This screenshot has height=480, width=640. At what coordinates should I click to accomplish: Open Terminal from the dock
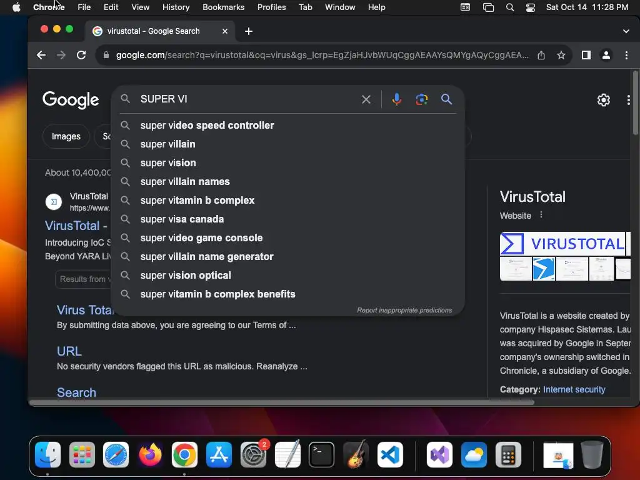[322, 454]
